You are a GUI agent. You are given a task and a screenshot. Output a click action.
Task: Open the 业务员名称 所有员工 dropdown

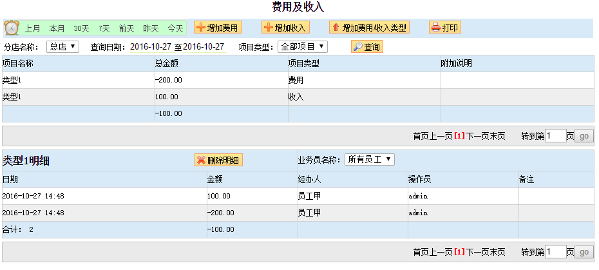point(369,159)
